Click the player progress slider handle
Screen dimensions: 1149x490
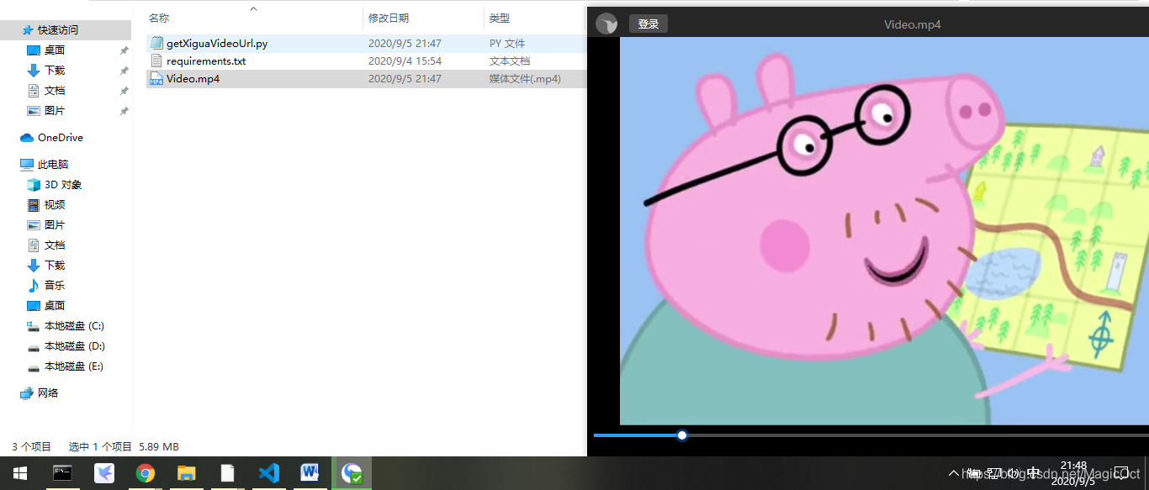click(682, 435)
